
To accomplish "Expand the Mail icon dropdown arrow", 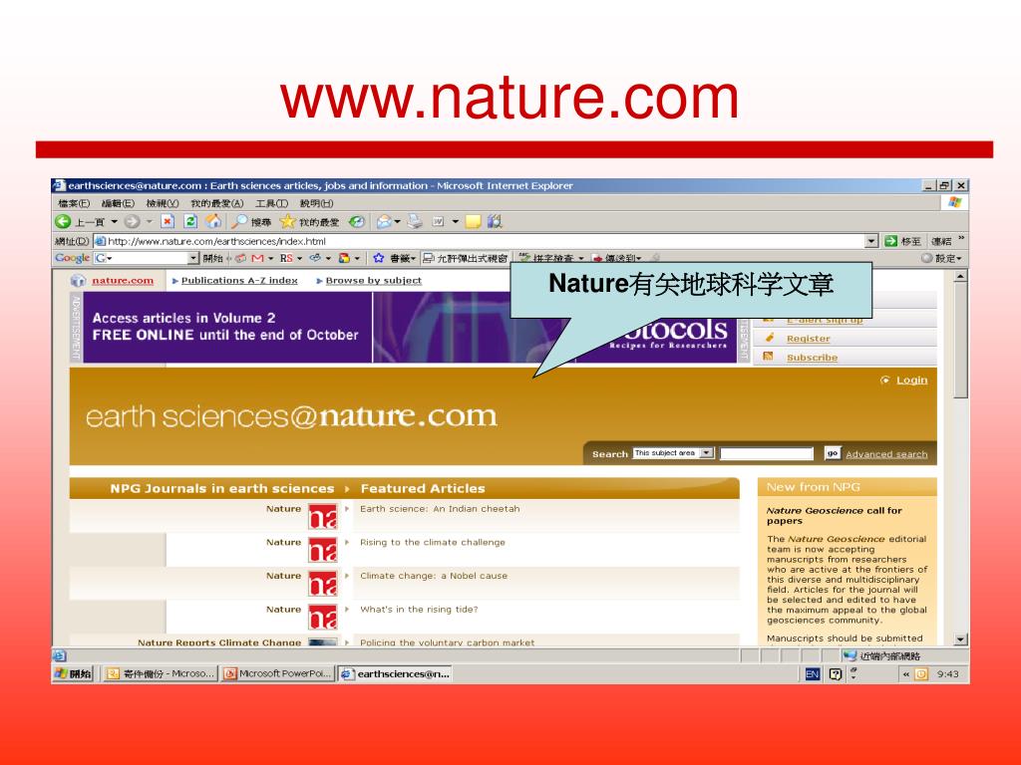I will 397,222.
